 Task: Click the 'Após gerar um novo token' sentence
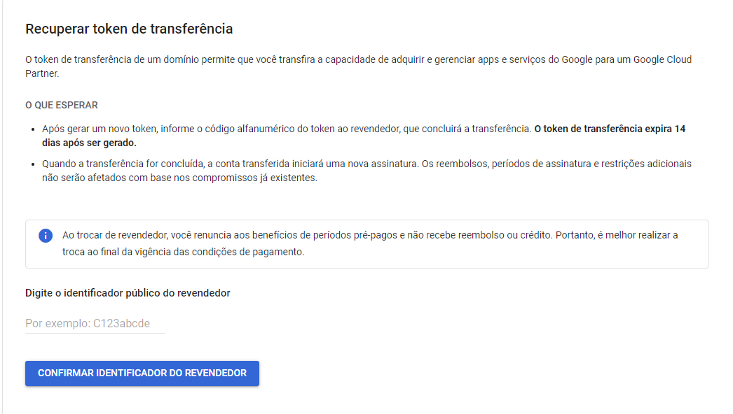click(x=287, y=129)
